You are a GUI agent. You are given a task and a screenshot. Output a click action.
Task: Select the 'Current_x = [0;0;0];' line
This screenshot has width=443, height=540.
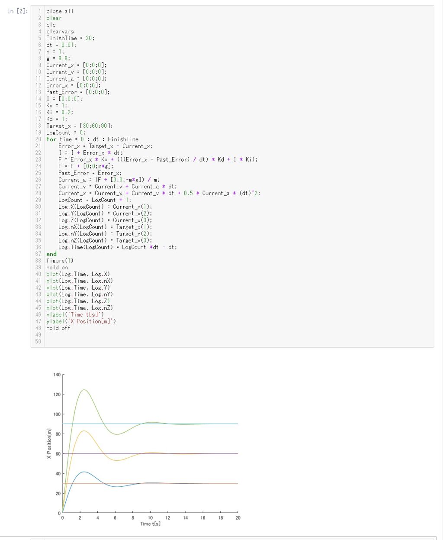point(76,65)
